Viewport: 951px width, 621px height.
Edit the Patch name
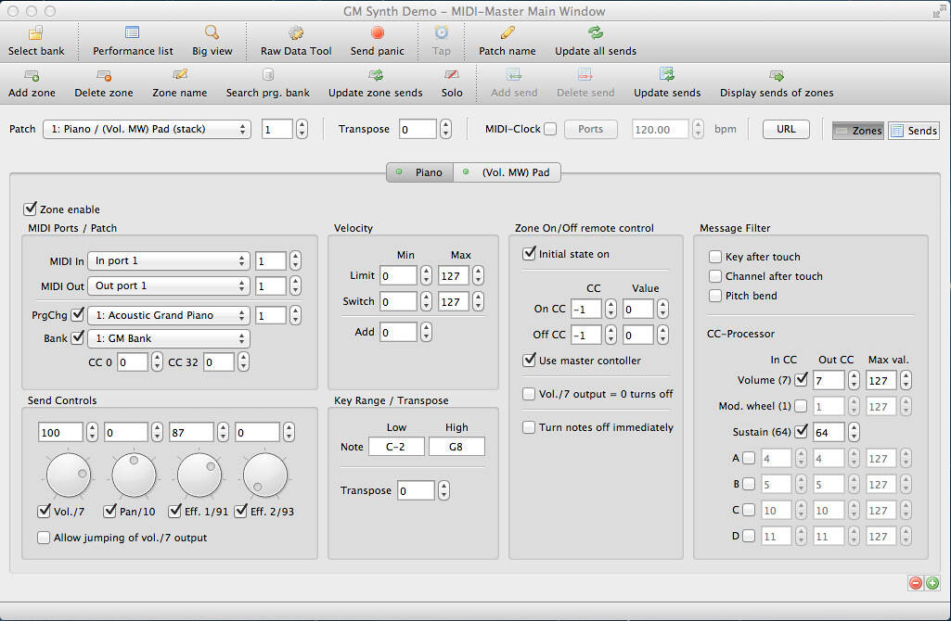coord(507,41)
